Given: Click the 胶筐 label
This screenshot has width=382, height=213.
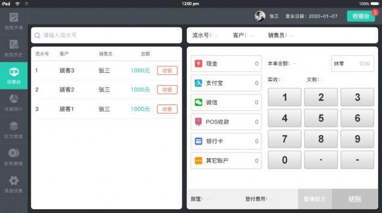Looking at the screenshot, I should click(x=197, y=199).
